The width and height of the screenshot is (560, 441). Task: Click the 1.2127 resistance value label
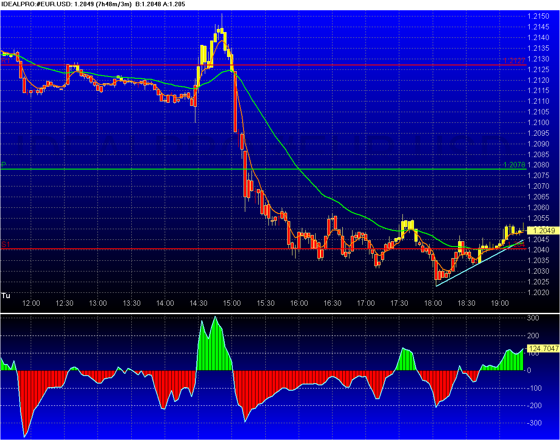click(x=515, y=61)
